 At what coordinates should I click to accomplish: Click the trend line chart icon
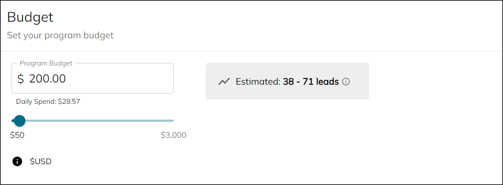point(224,82)
